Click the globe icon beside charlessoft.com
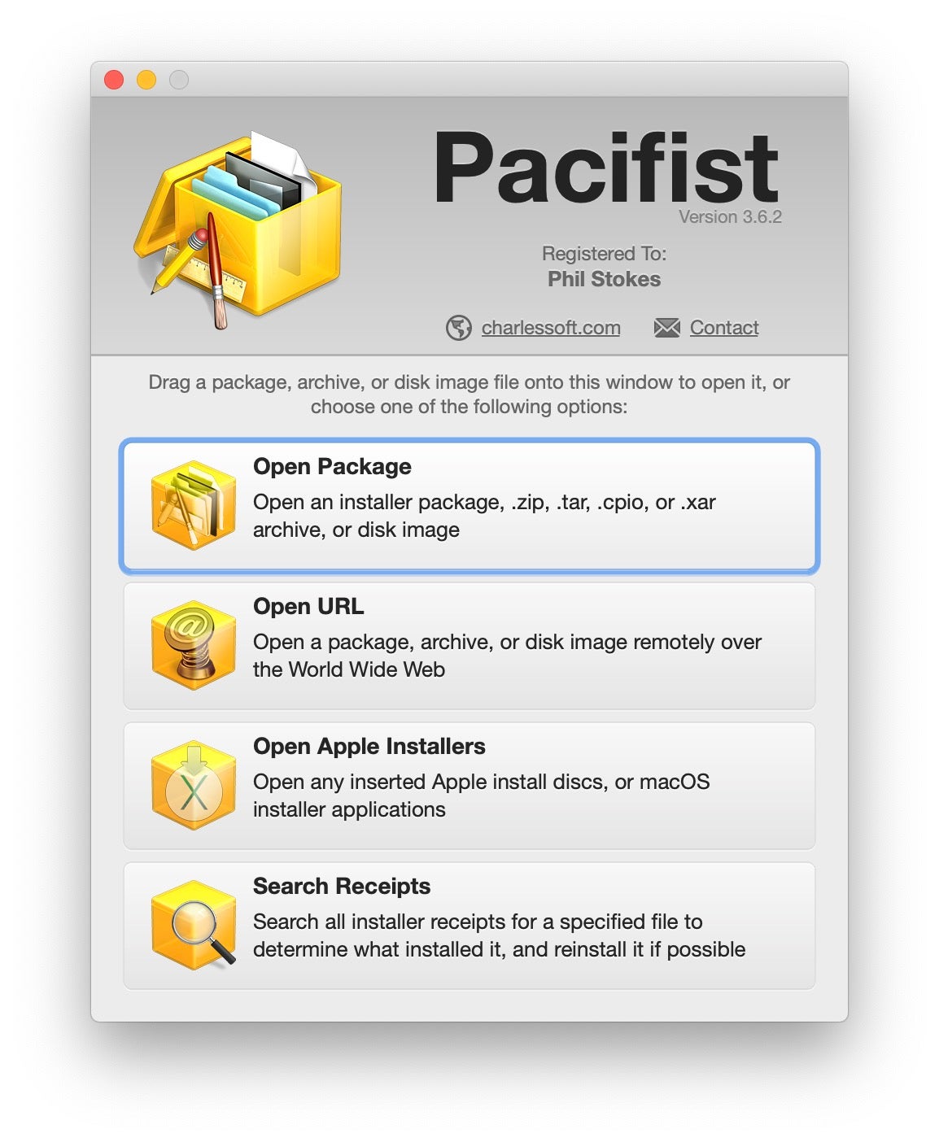This screenshot has width=939, height=1142. [x=459, y=328]
